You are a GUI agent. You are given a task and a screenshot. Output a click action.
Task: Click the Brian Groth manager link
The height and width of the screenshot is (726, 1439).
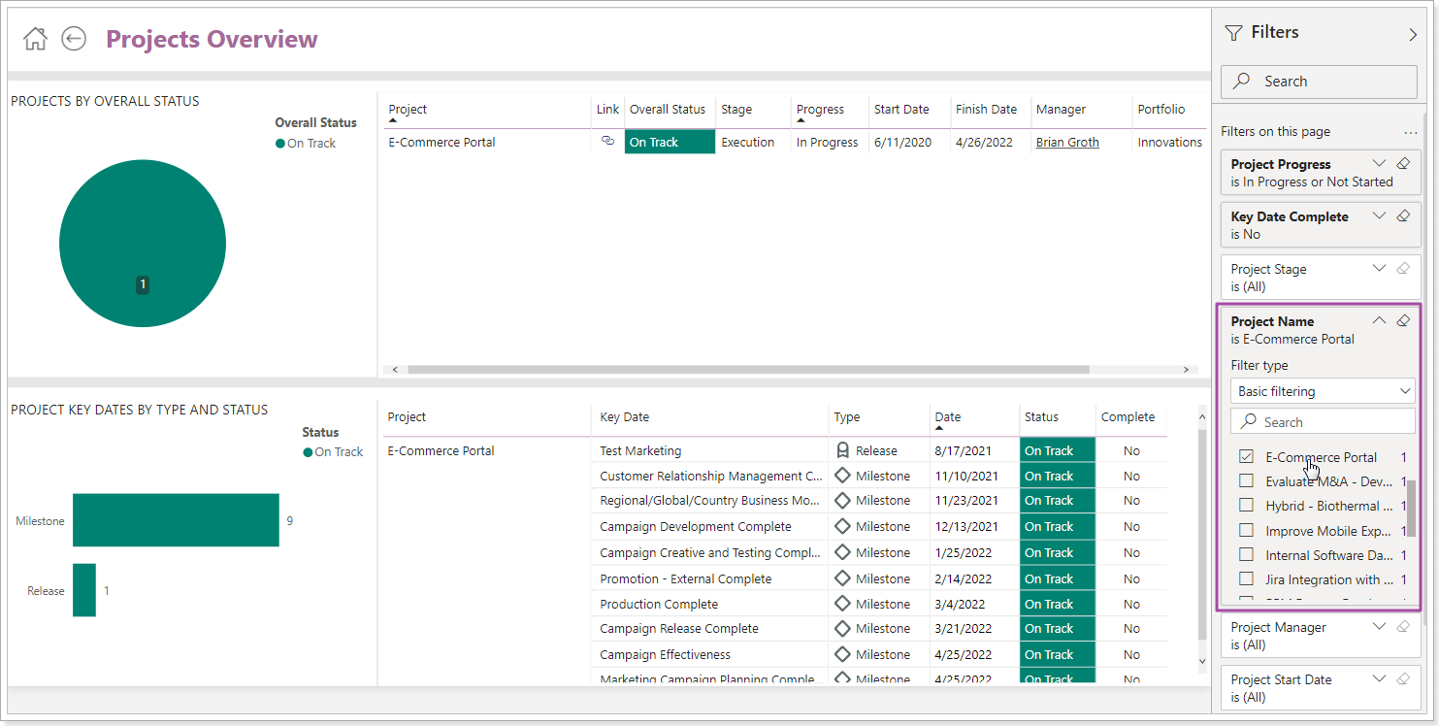click(x=1066, y=142)
